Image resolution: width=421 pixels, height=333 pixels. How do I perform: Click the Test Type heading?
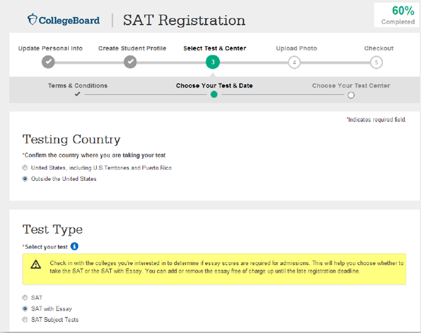pyautogui.click(x=53, y=229)
